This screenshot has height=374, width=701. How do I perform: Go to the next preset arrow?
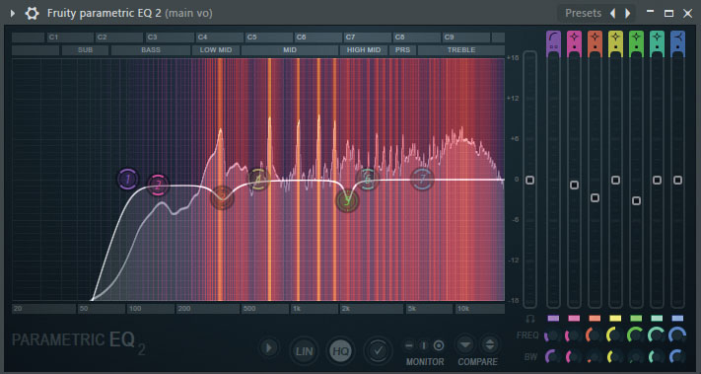pos(628,14)
